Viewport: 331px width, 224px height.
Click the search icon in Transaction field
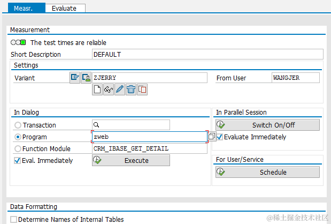(96, 125)
